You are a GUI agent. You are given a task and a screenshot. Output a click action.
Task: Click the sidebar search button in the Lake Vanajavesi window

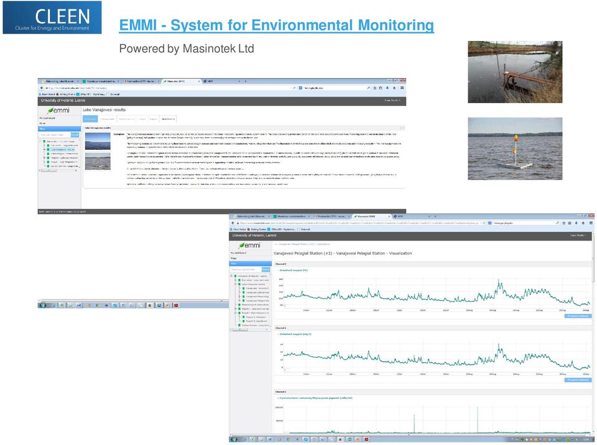pyautogui.click(x=75, y=135)
